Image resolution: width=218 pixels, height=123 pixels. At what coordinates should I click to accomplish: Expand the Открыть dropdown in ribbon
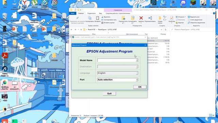[x=181, y=17]
